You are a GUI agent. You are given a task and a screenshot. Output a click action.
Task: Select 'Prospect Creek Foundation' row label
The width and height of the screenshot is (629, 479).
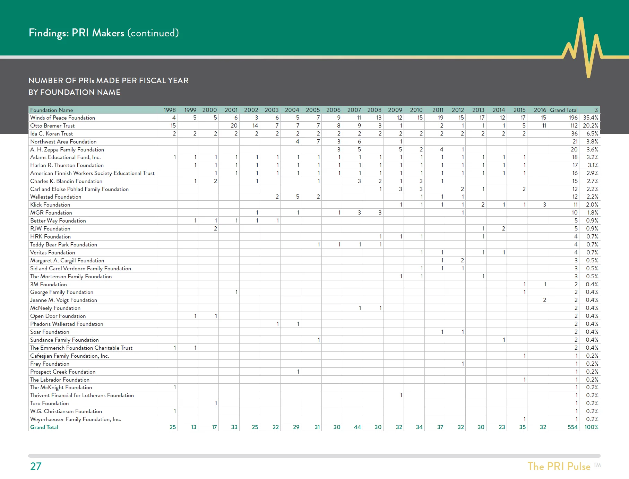point(63,372)
